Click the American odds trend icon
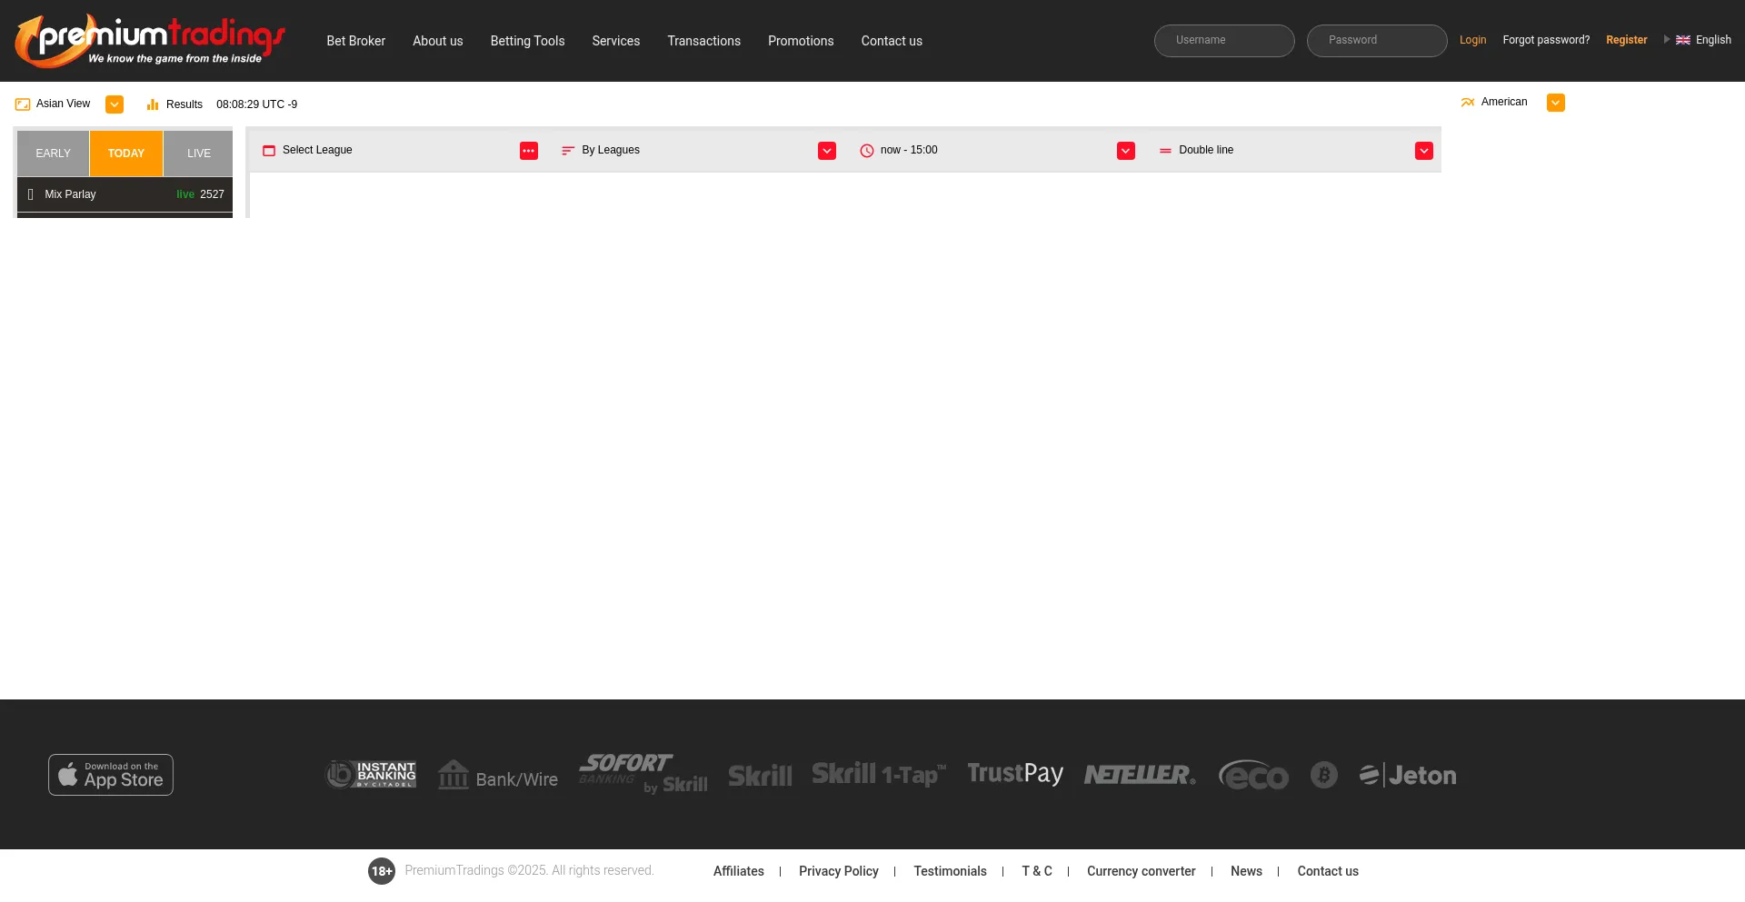Viewport: 1745px width, 902px height. tap(1468, 102)
